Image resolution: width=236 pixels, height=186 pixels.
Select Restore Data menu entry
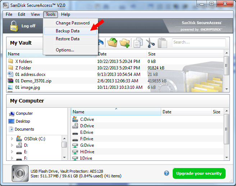point(71,39)
